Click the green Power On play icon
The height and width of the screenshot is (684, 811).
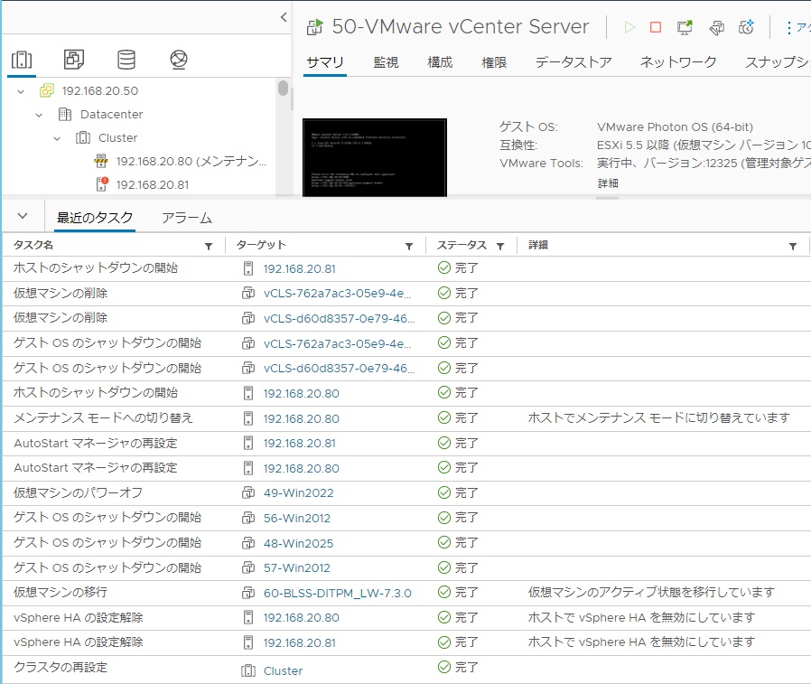coord(629,27)
